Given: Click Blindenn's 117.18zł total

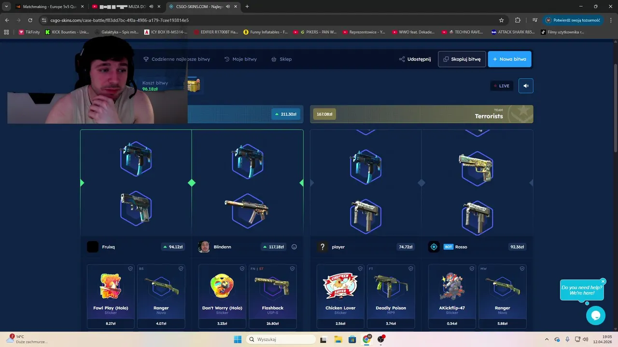Looking at the screenshot, I should (274, 247).
